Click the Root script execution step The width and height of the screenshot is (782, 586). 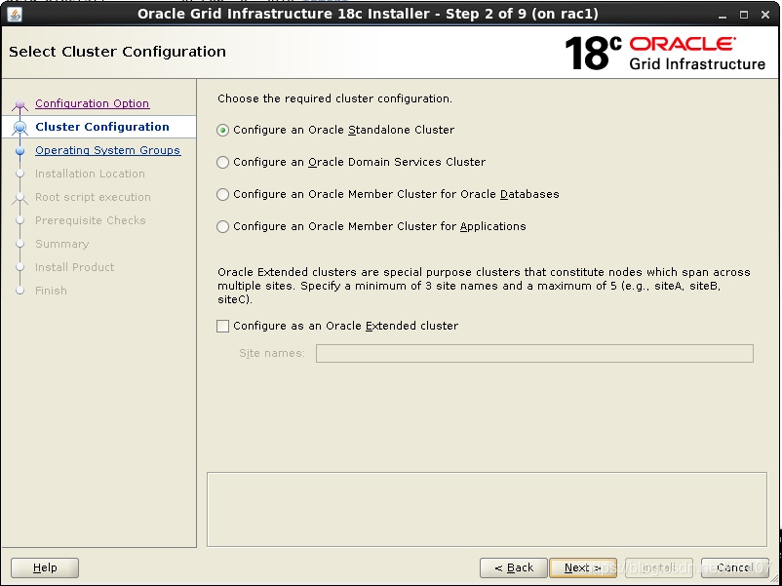[x=93, y=197]
